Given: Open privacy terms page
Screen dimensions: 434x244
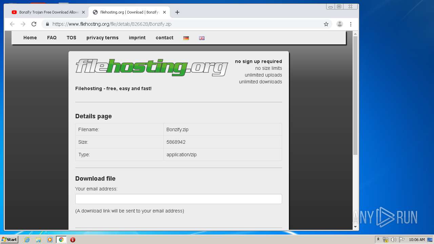Looking at the screenshot, I should pos(102,38).
